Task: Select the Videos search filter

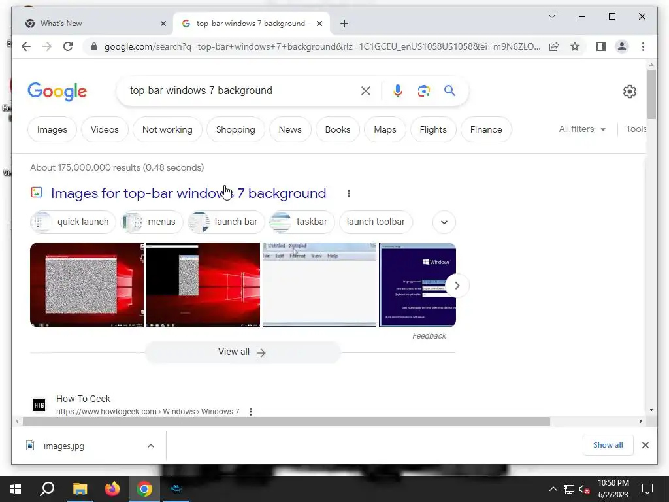Action: point(105,129)
